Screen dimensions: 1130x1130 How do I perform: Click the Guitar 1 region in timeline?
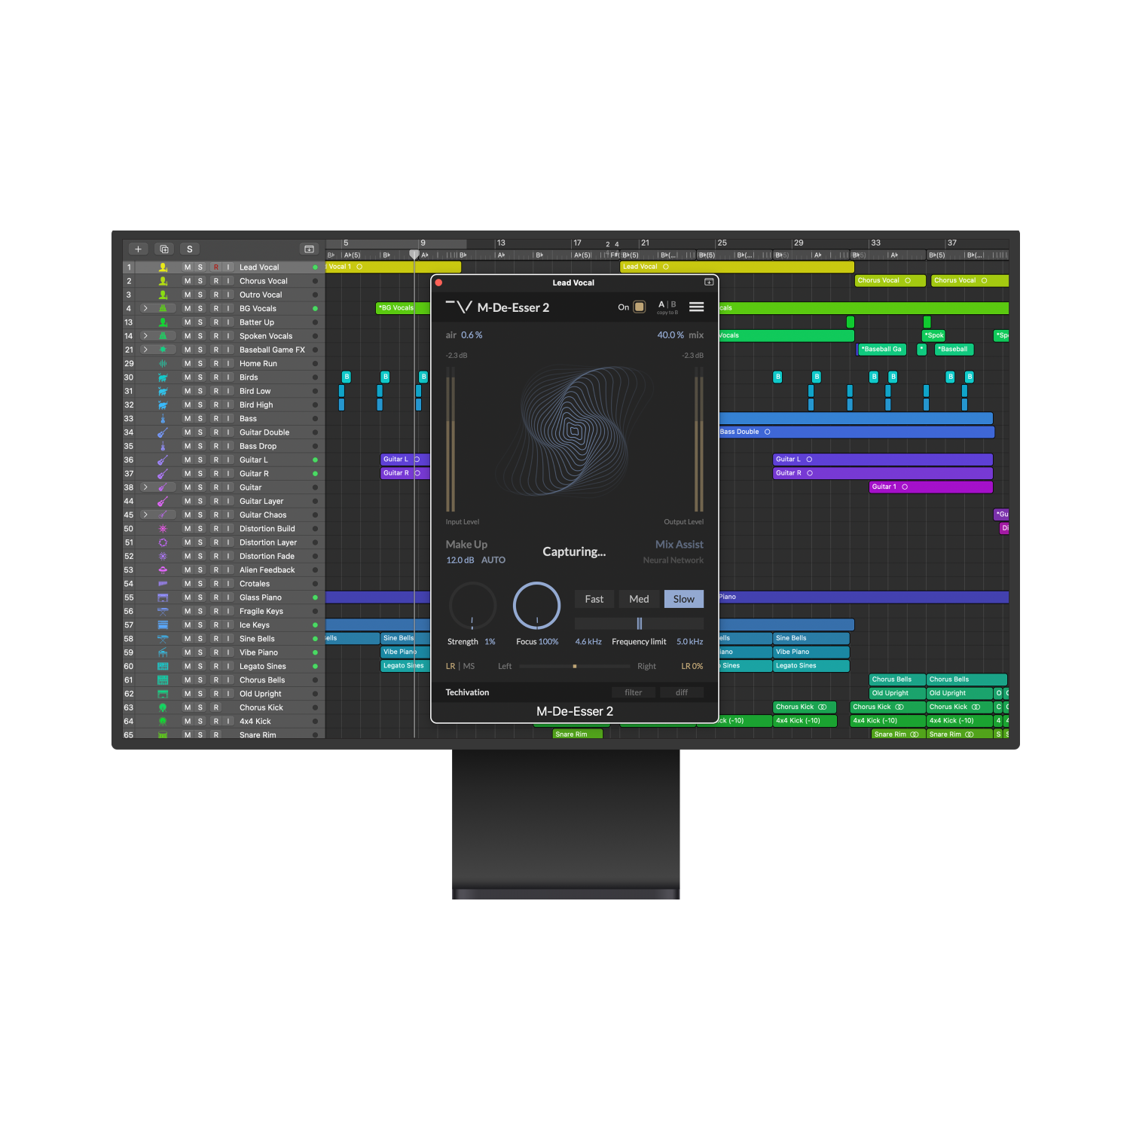click(x=930, y=487)
